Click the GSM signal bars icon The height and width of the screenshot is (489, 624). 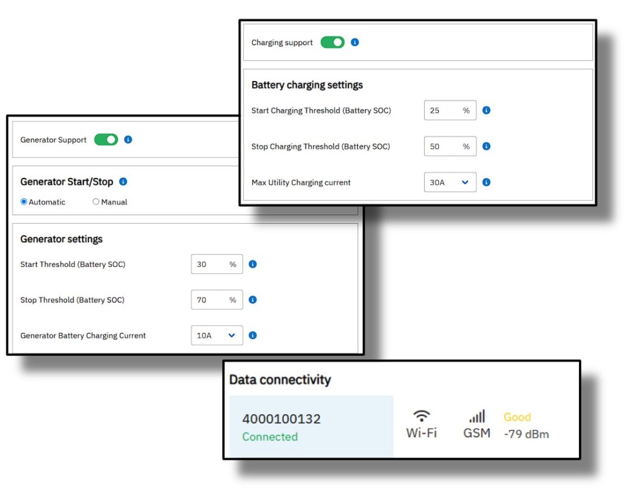coord(477,417)
